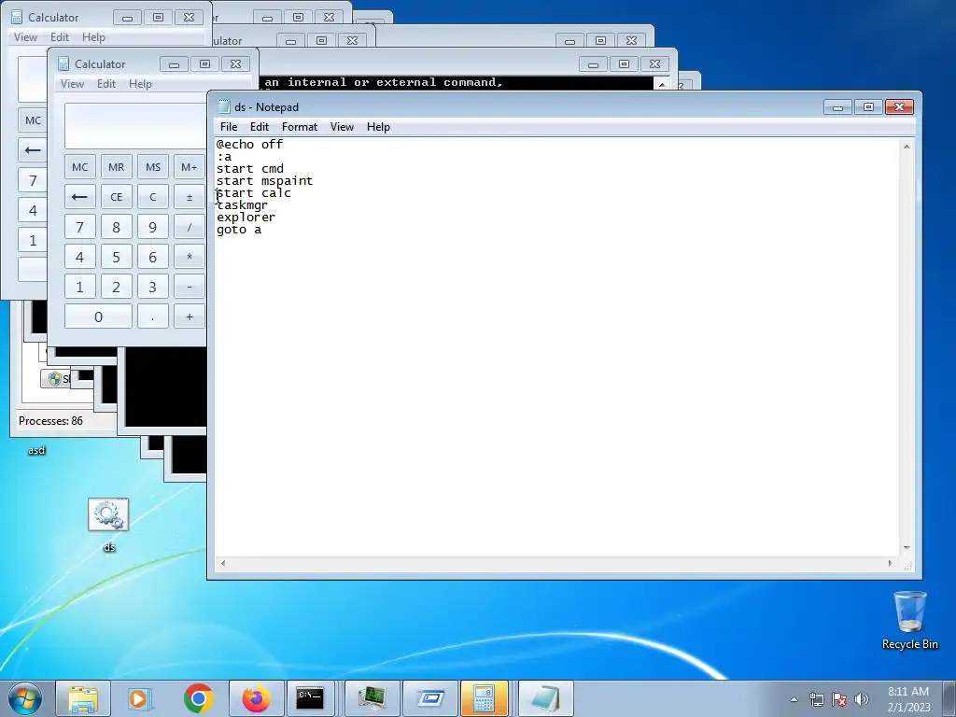Click the '@echo off' line in Notepad

coord(249,145)
